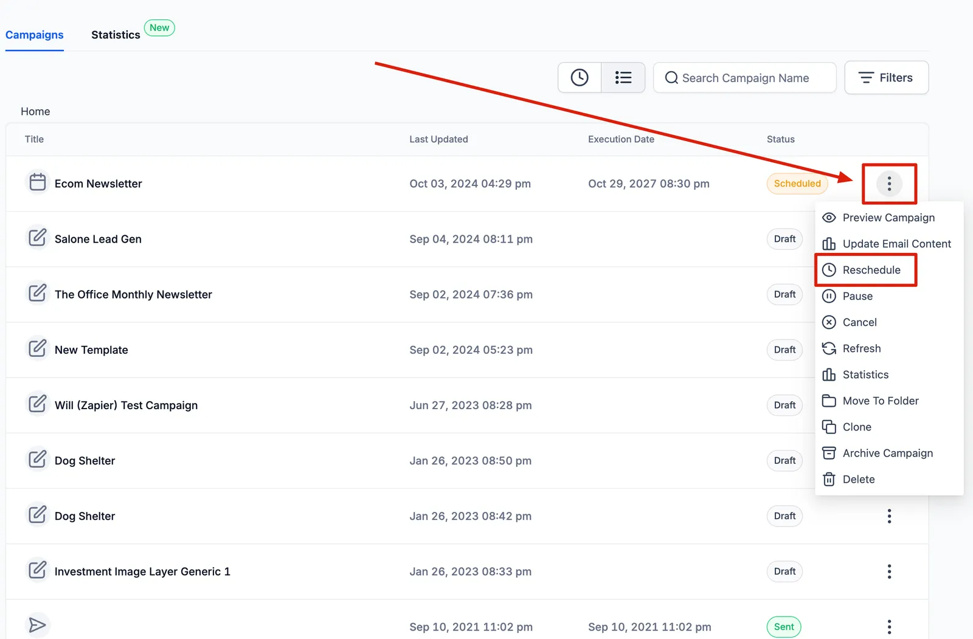Click the edit icon for New Template

tap(38, 348)
